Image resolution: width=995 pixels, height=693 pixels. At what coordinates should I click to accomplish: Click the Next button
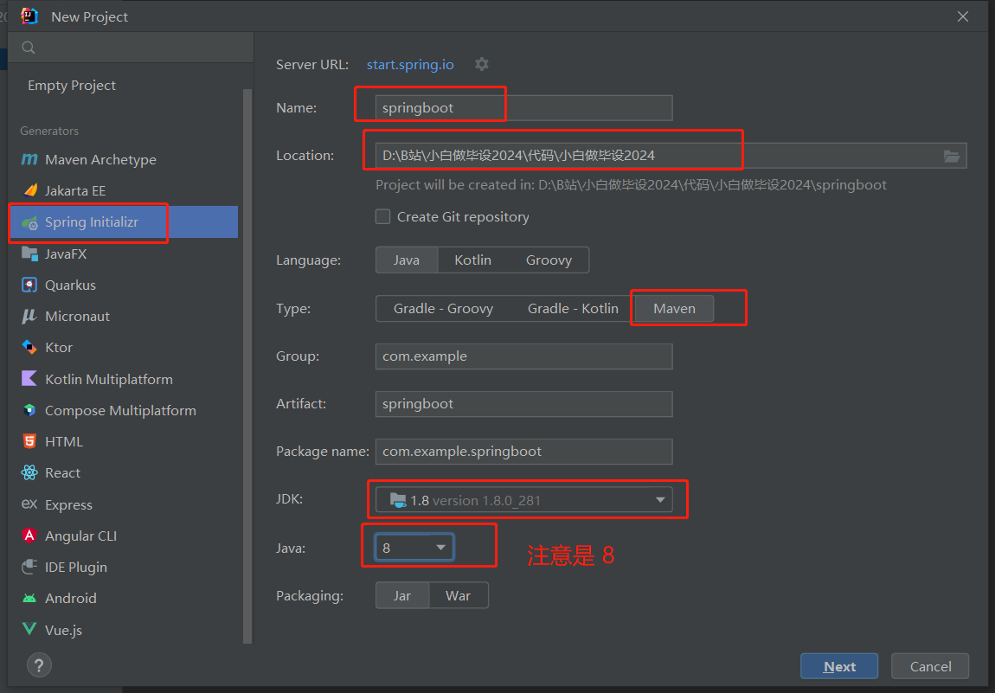point(839,666)
